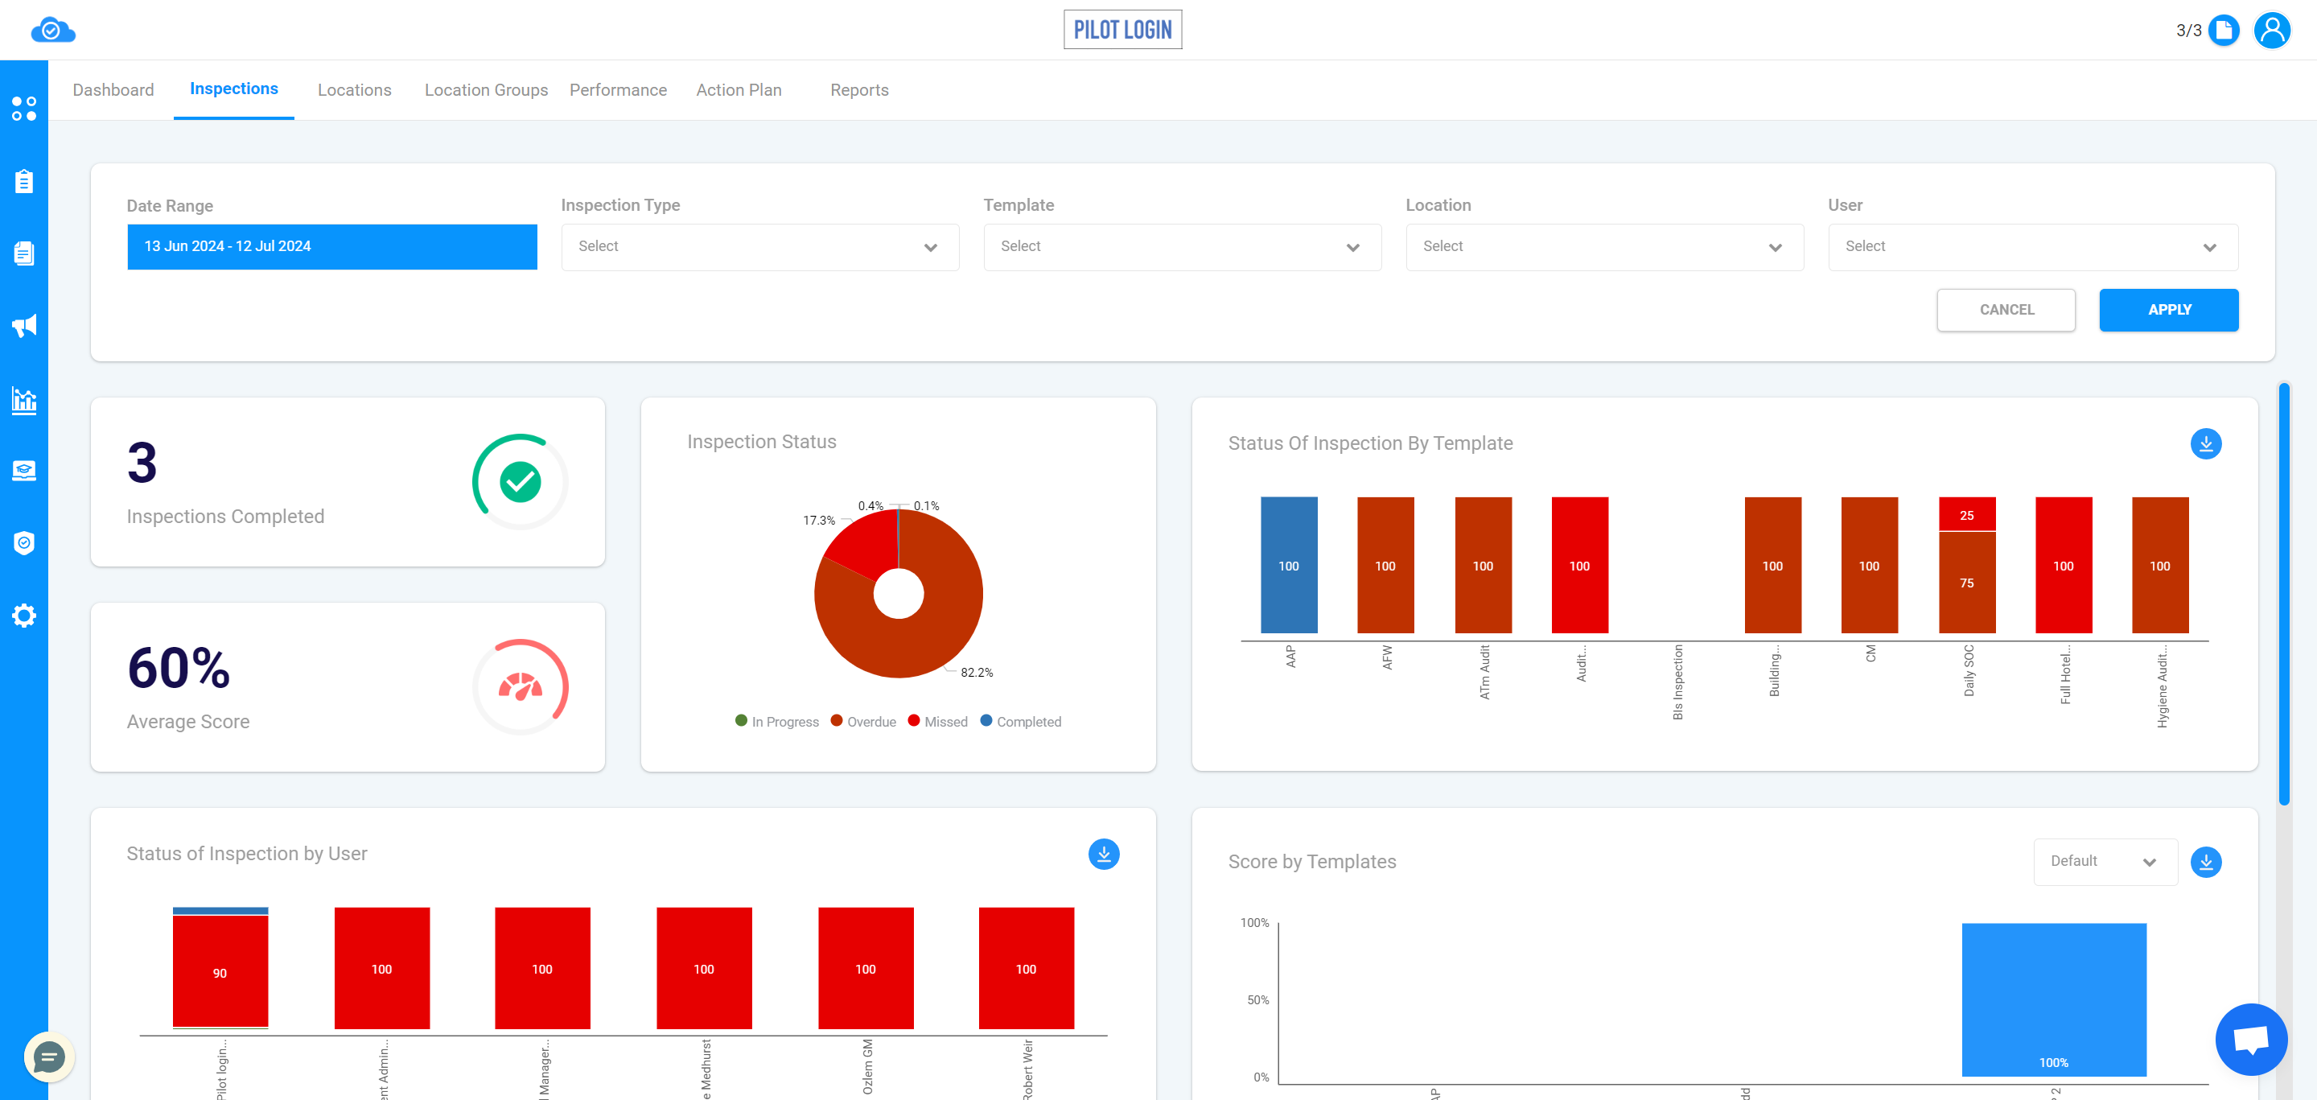The width and height of the screenshot is (2317, 1100).
Task: Select the Inspections tab
Action: click(234, 89)
